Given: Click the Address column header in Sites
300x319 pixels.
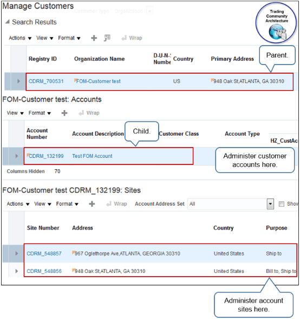Looking at the screenshot, I should [x=82, y=228].
